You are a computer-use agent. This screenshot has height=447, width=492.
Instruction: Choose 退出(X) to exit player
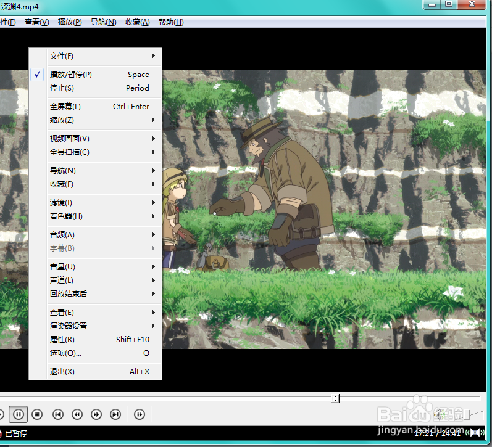(x=96, y=372)
